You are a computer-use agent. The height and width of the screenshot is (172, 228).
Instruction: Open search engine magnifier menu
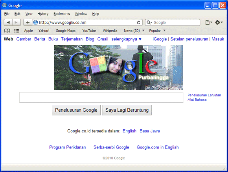click(x=149, y=22)
